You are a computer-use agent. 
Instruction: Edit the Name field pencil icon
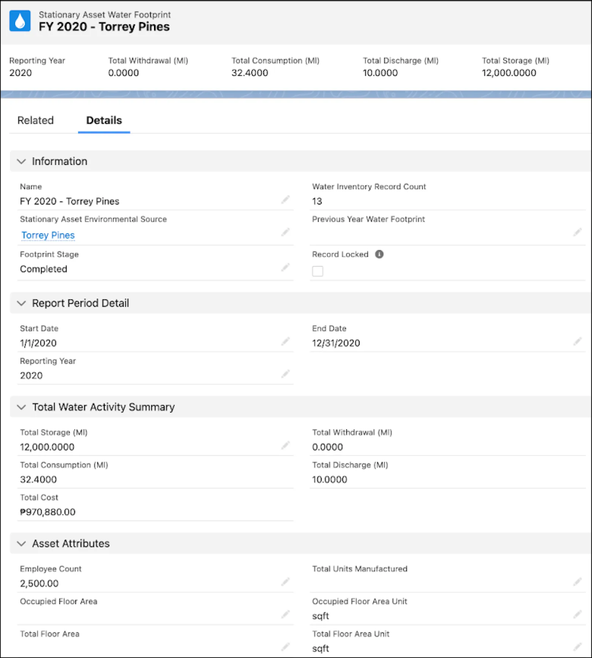coord(286,200)
